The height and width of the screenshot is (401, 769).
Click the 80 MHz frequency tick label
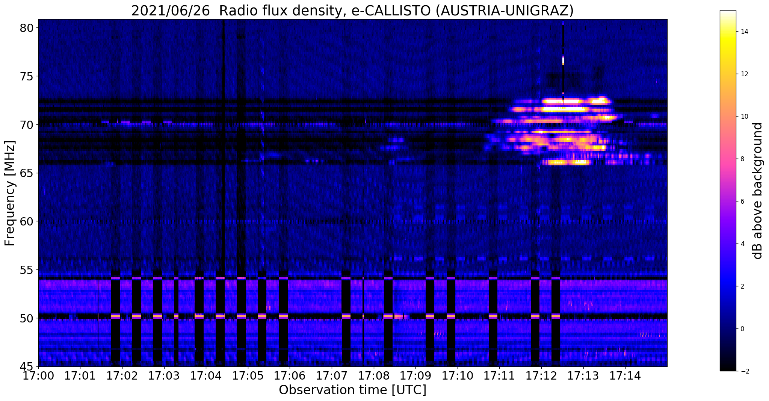click(x=27, y=28)
